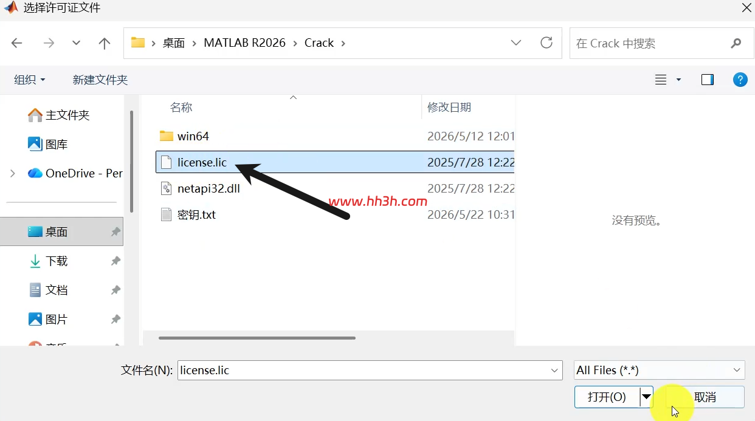Select OneDrive - Per in the sidebar
755x421 pixels.
75,173
